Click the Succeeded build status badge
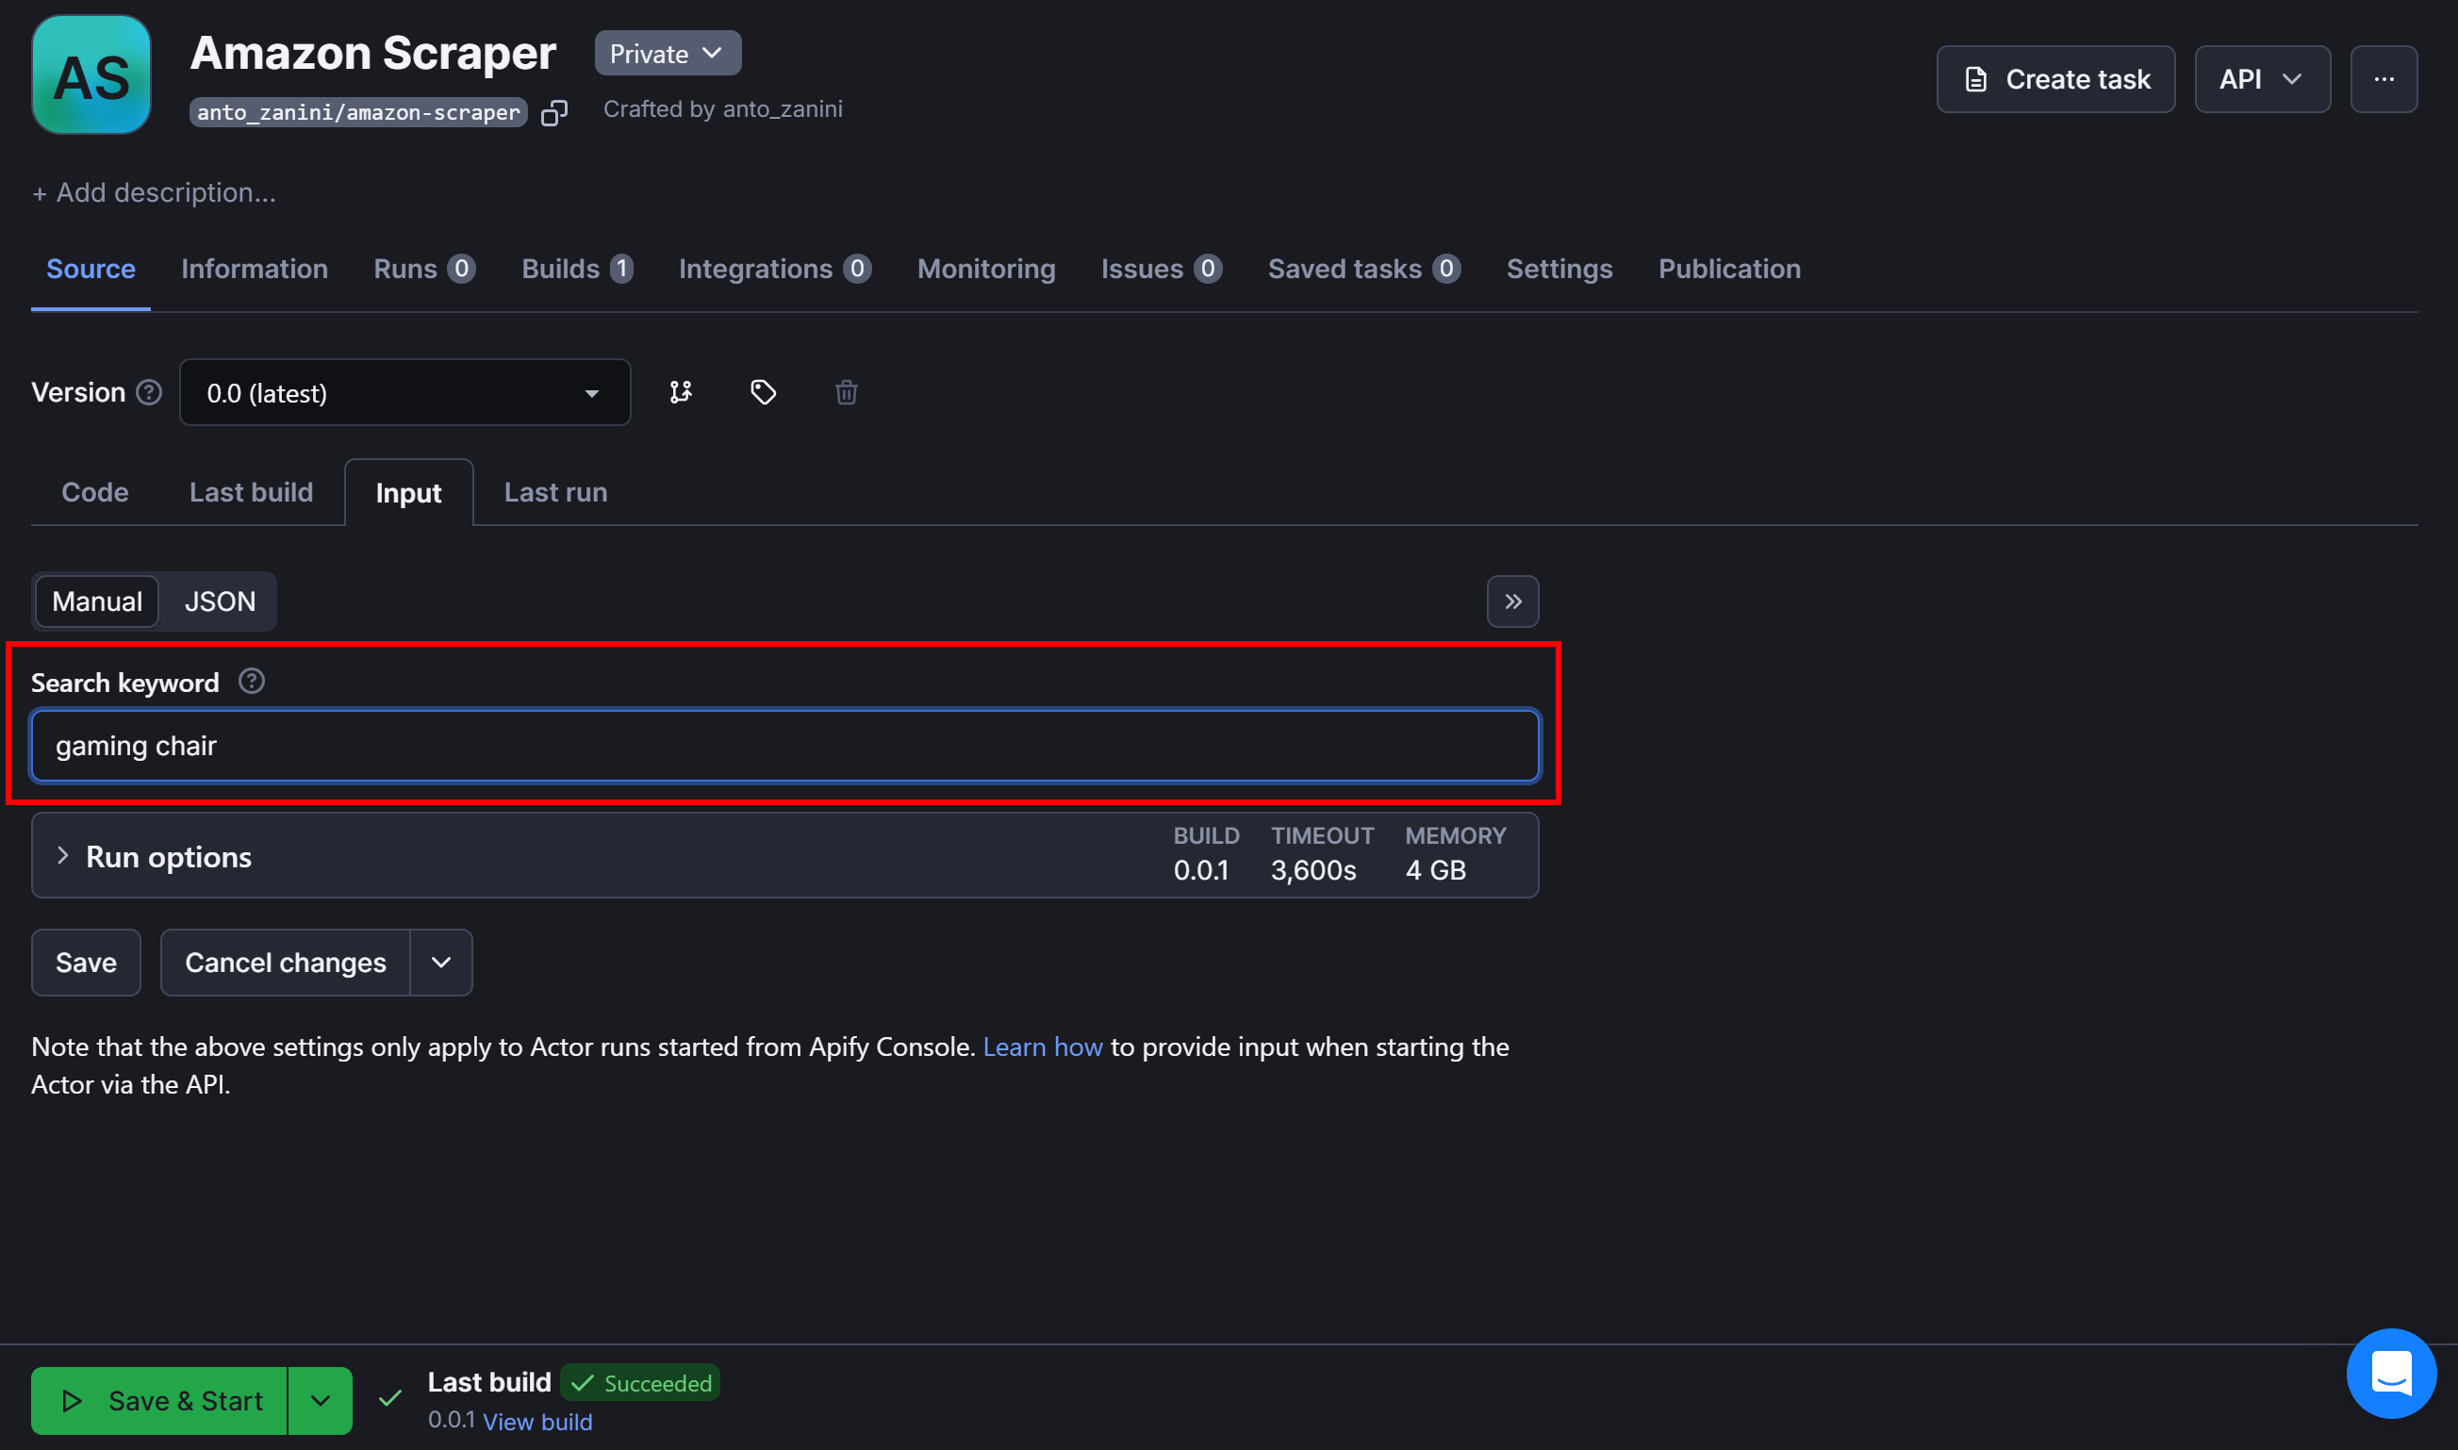The width and height of the screenshot is (2458, 1450). [641, 1384]
